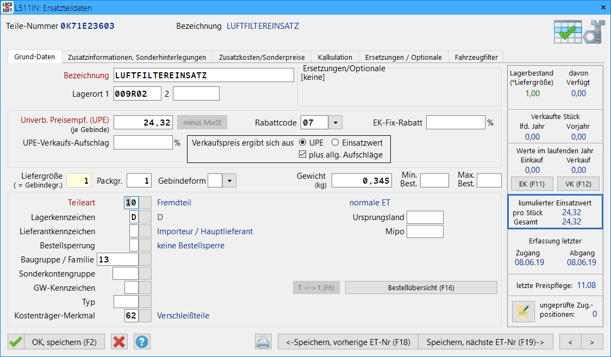Screen dimensions: 611x357
Task: Toggle the 'plus allg. Aufschläge' checkbox
Action: coord(303,155)
